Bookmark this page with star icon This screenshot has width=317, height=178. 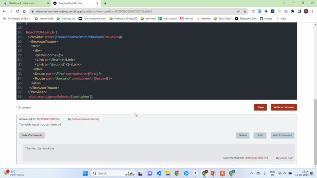(245, 11)
